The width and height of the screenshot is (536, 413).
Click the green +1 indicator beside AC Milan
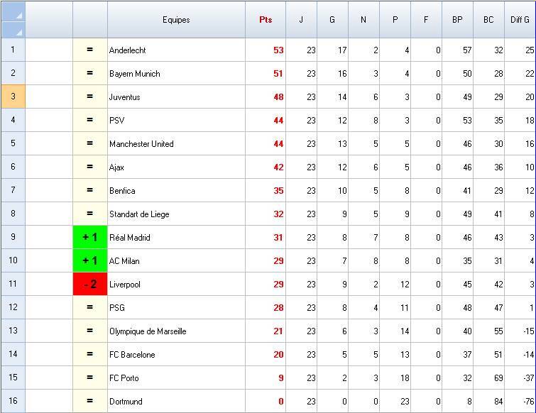point(90,261)
